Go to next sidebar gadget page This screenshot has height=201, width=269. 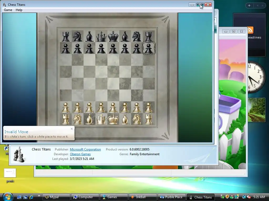[x=262, y=5]
